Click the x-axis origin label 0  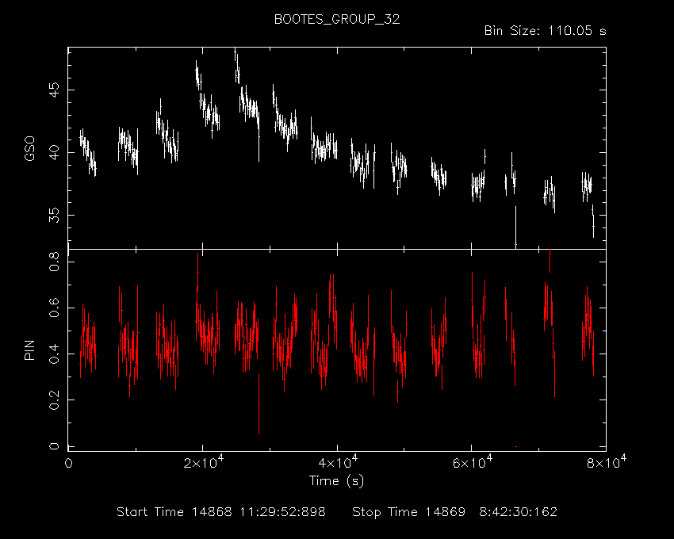(x=68, y=464)
